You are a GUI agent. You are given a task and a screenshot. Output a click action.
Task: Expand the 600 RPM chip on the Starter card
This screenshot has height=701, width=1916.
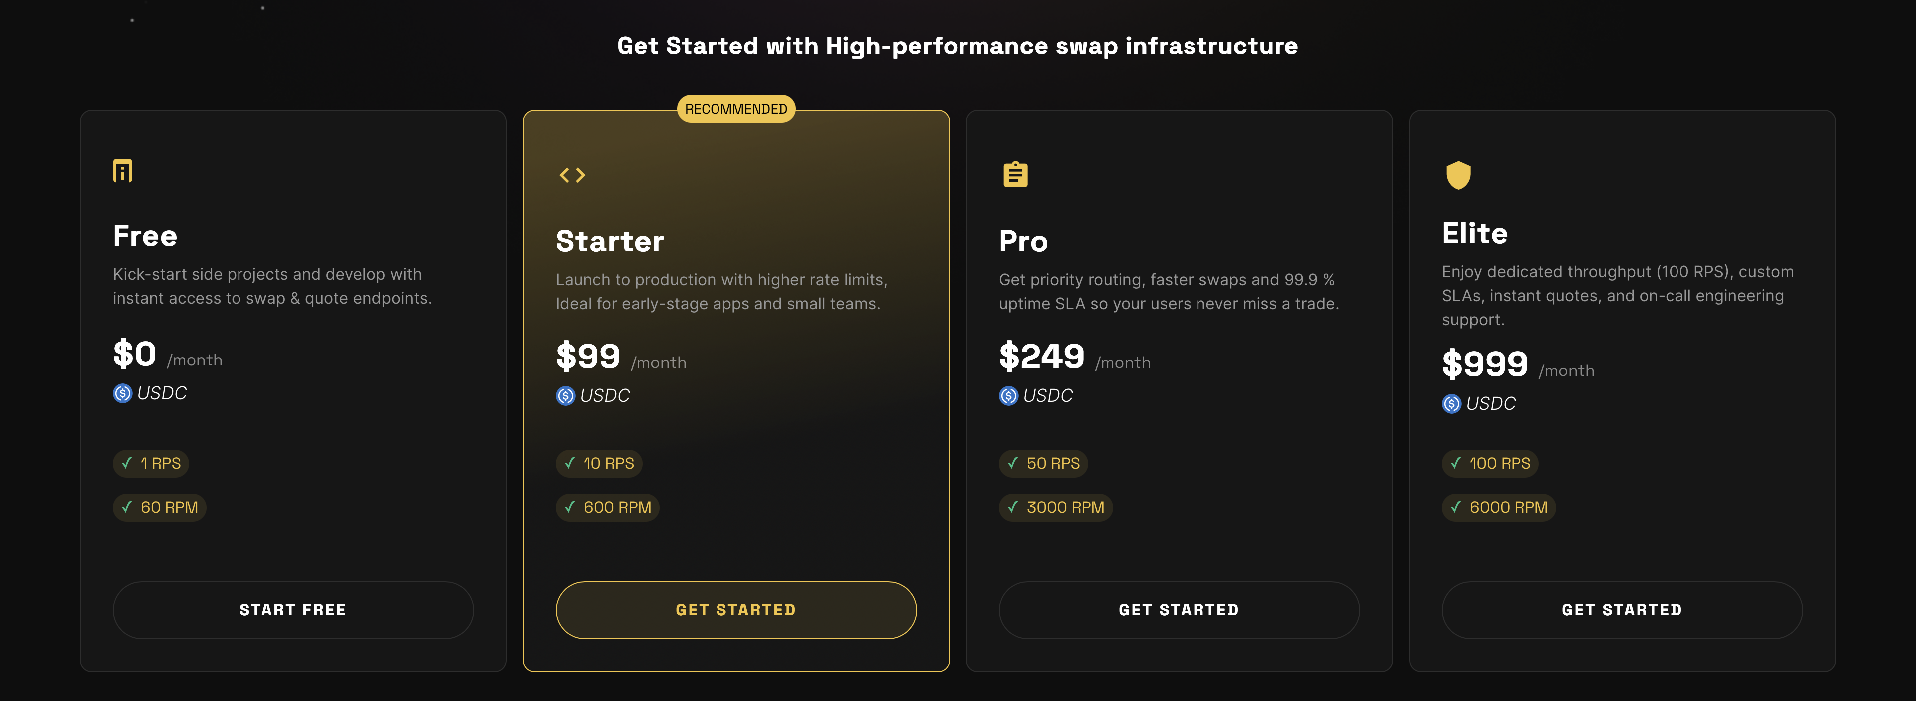click(607, 507)
